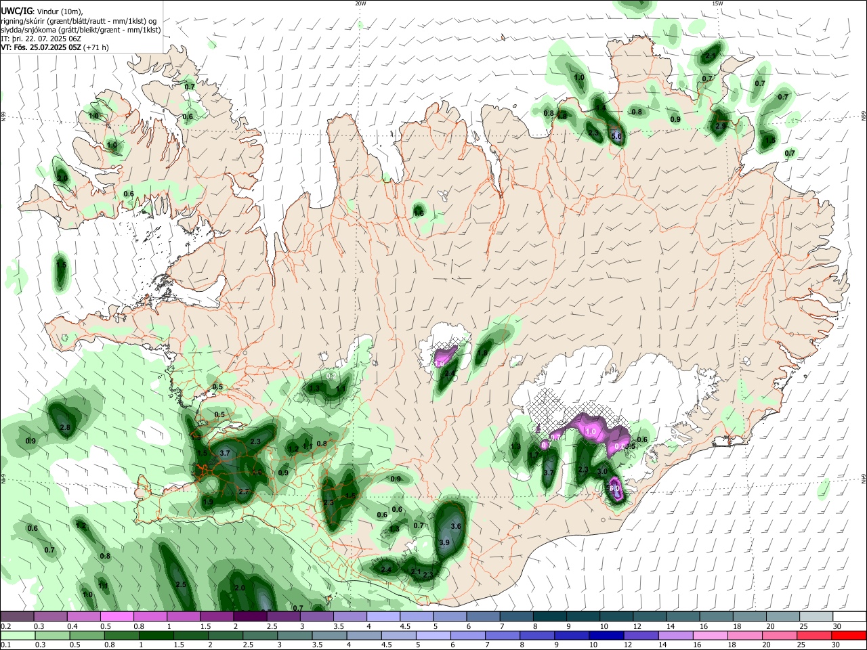Pick the pale green 0.1 swatch in lower legend
This screenshot has height=650, width=867.
(x=17, y=635)
